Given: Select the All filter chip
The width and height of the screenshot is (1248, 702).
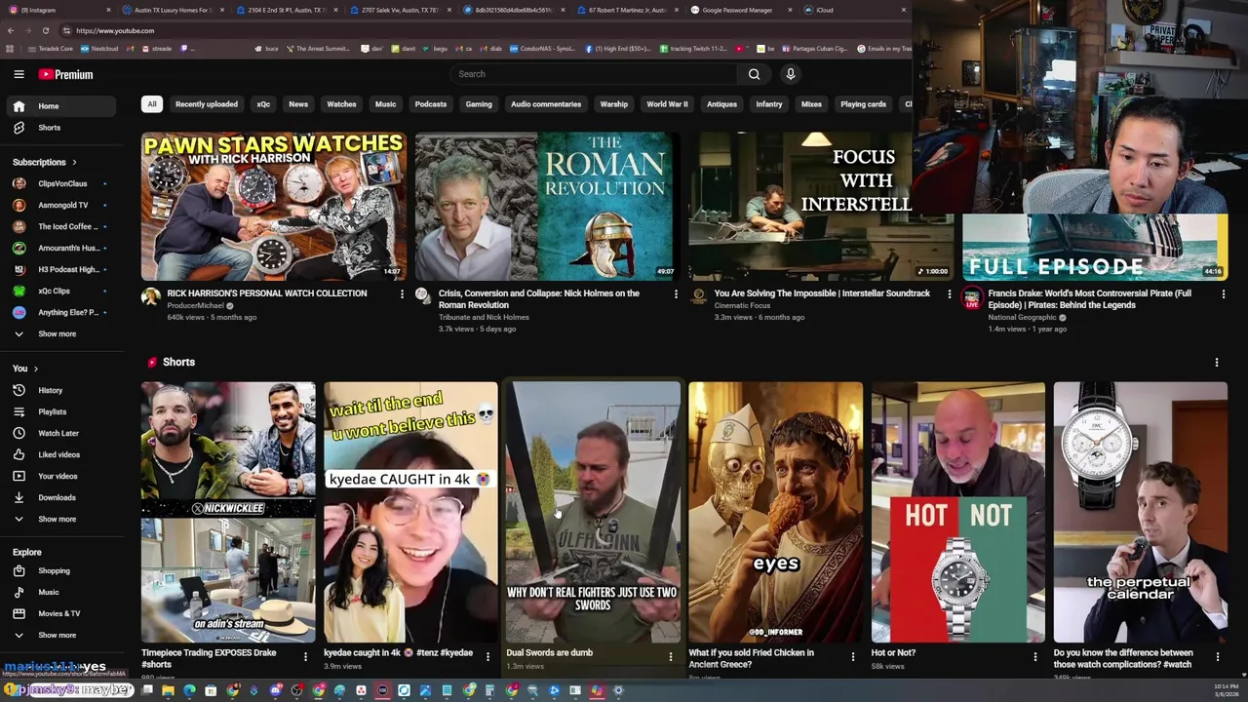Looking at the screenshot, I should pos(151,104).
